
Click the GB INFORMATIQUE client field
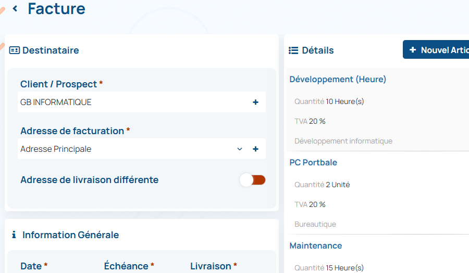pos(130,102)
